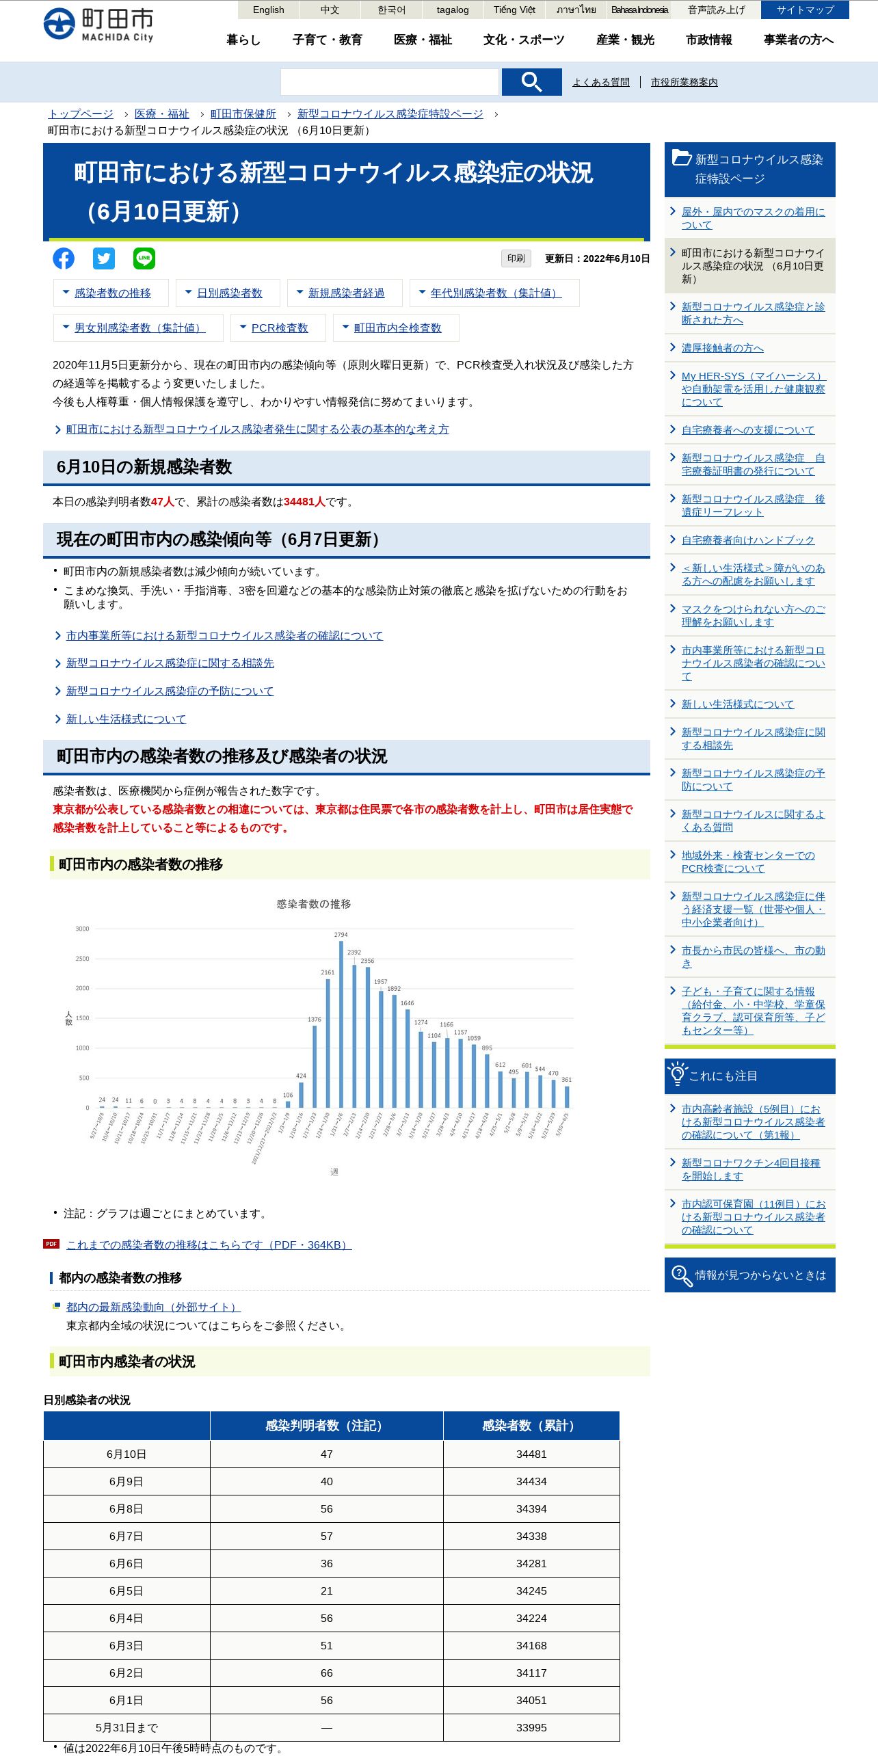Jump to 年代別感染者数（集計値） anchor
878x1756 pixels.
pyautogui.click(x=495, y=293)
